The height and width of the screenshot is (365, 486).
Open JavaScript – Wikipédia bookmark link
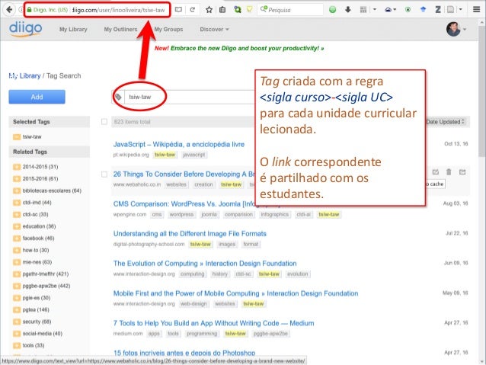179,144
